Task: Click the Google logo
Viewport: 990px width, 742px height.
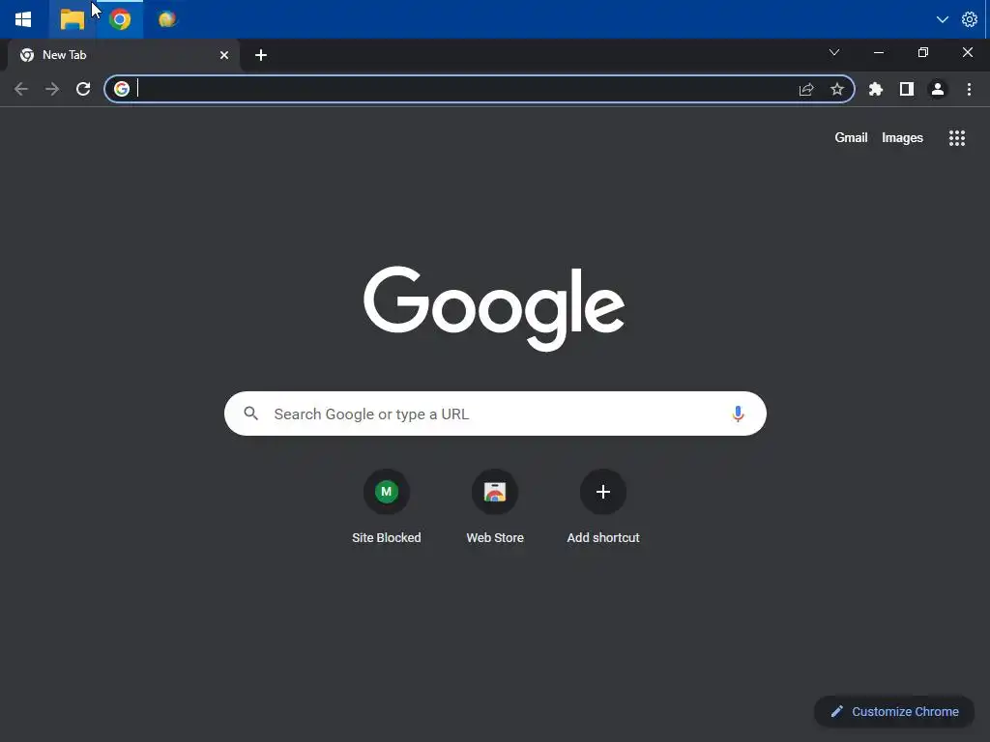Action: pyautogui.click(x=494, y=308)
